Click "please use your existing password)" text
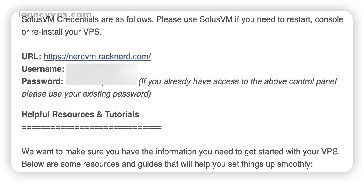The image size is (364, 183). (x=86, y=94)
